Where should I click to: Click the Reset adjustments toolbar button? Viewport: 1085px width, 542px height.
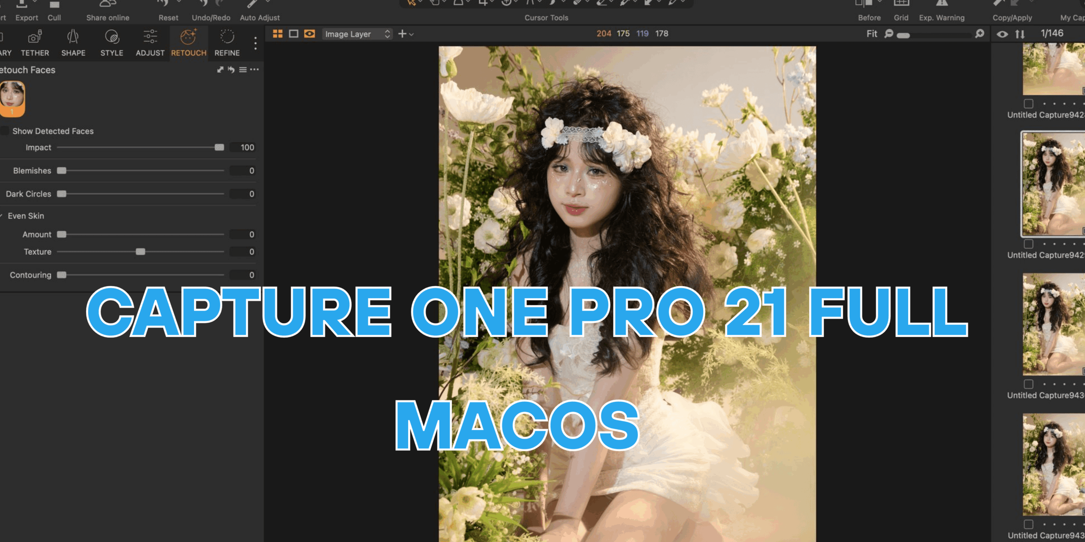coord(168,11)
